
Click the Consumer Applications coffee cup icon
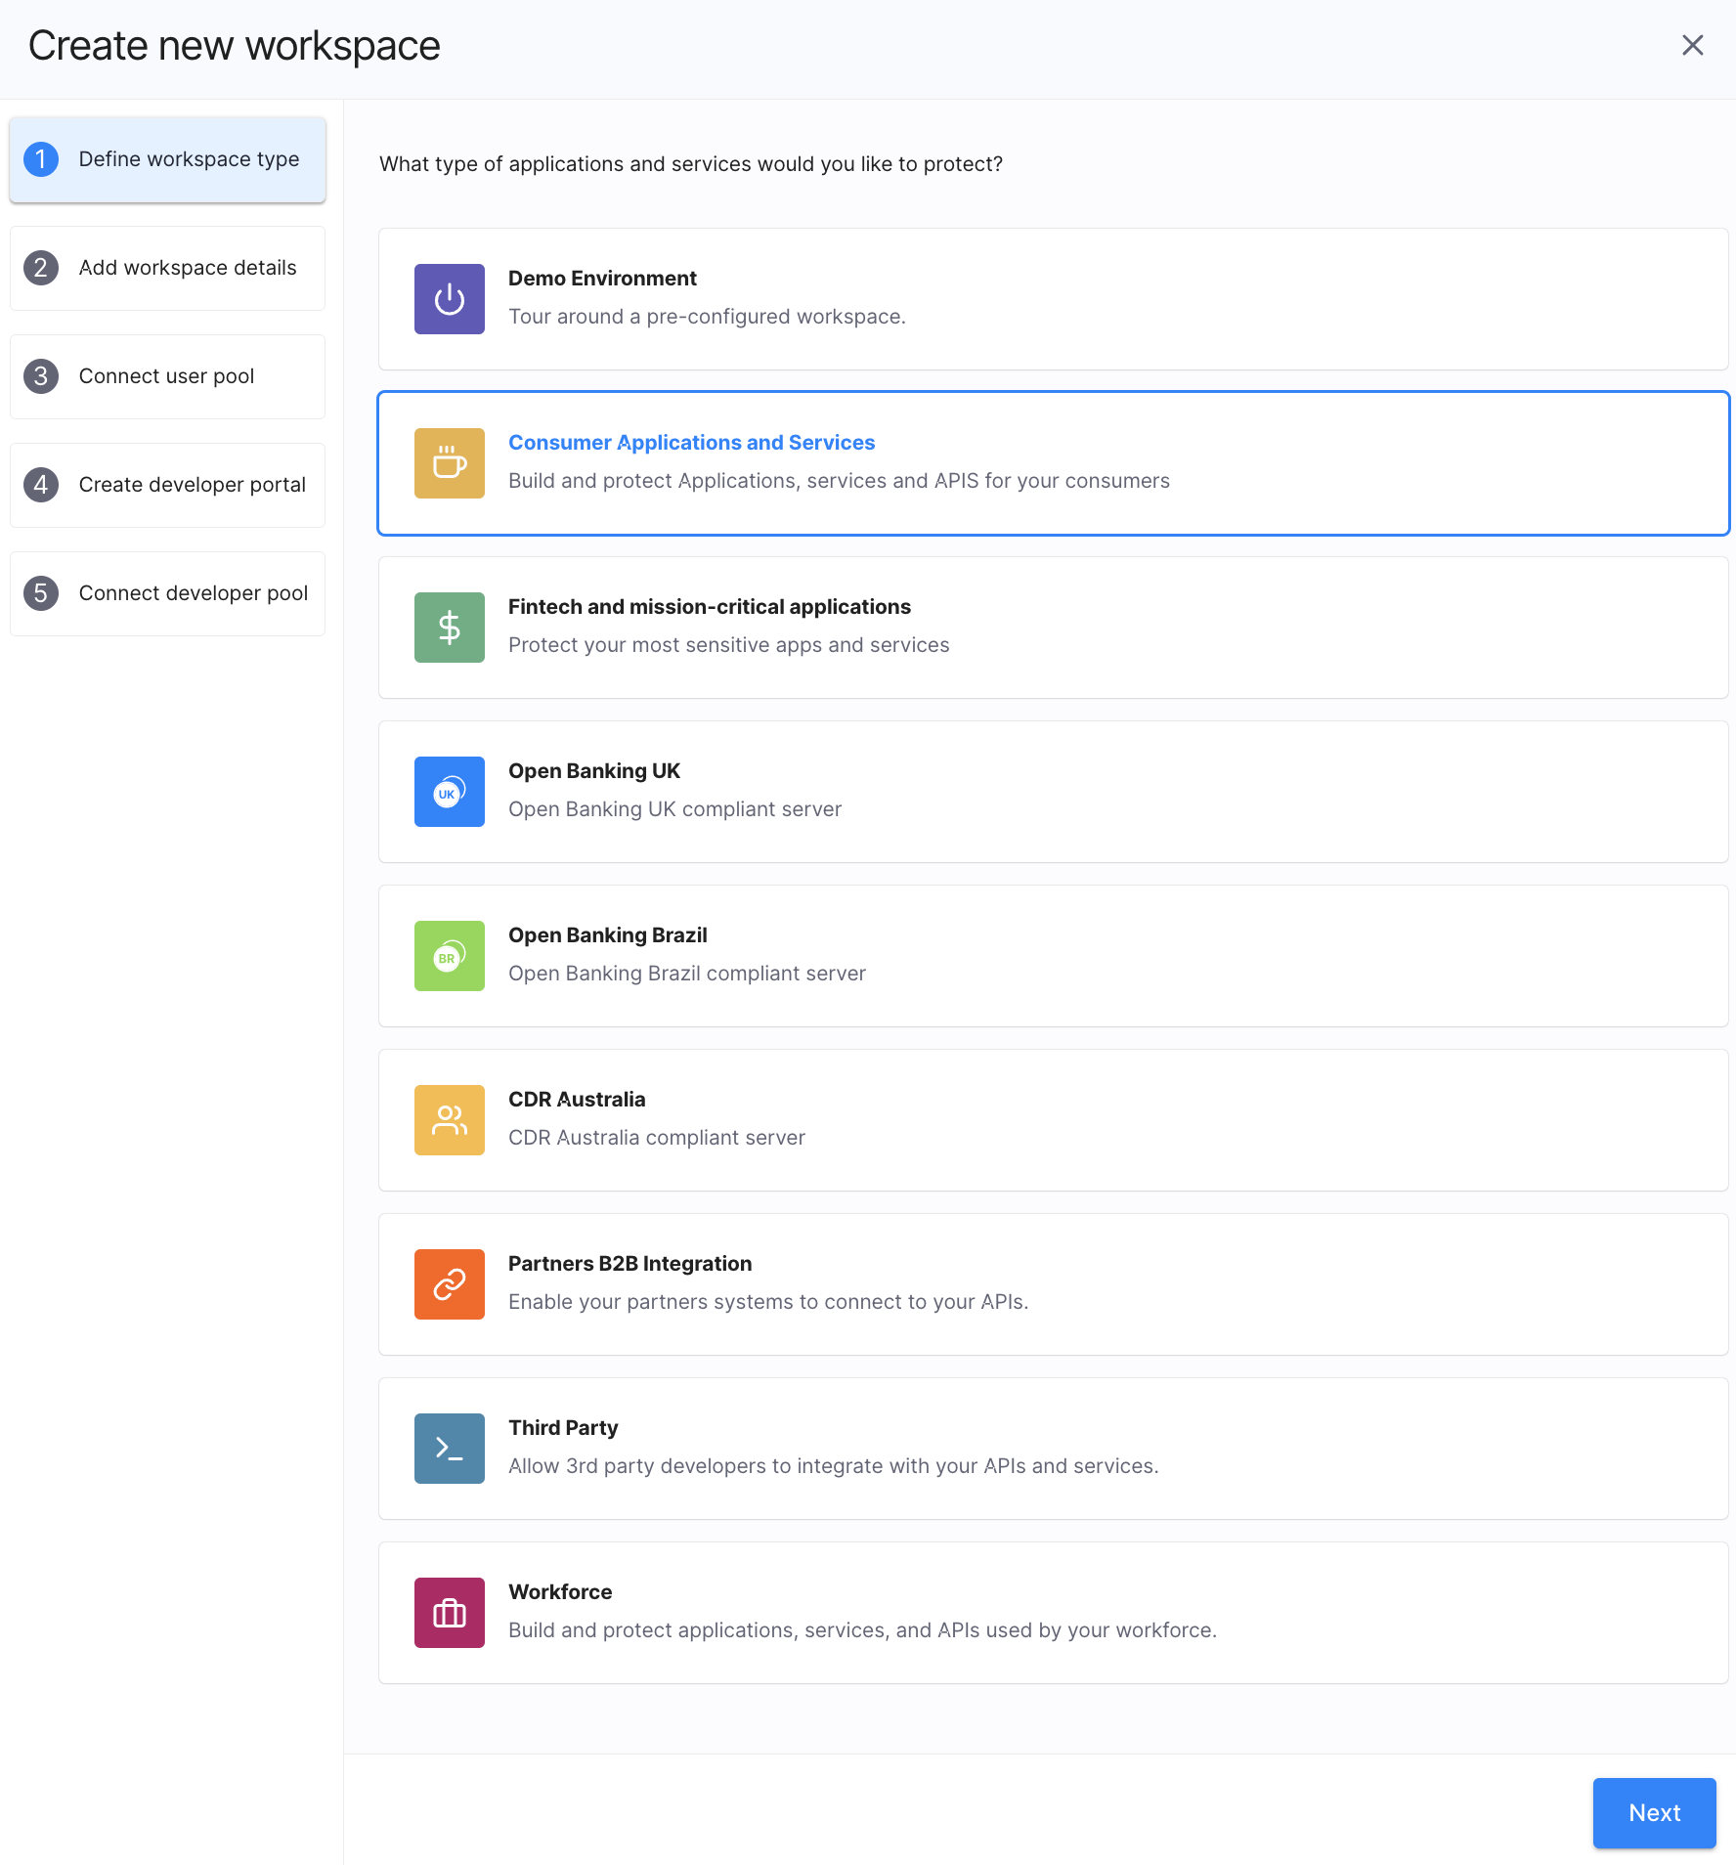coord(450,463)
